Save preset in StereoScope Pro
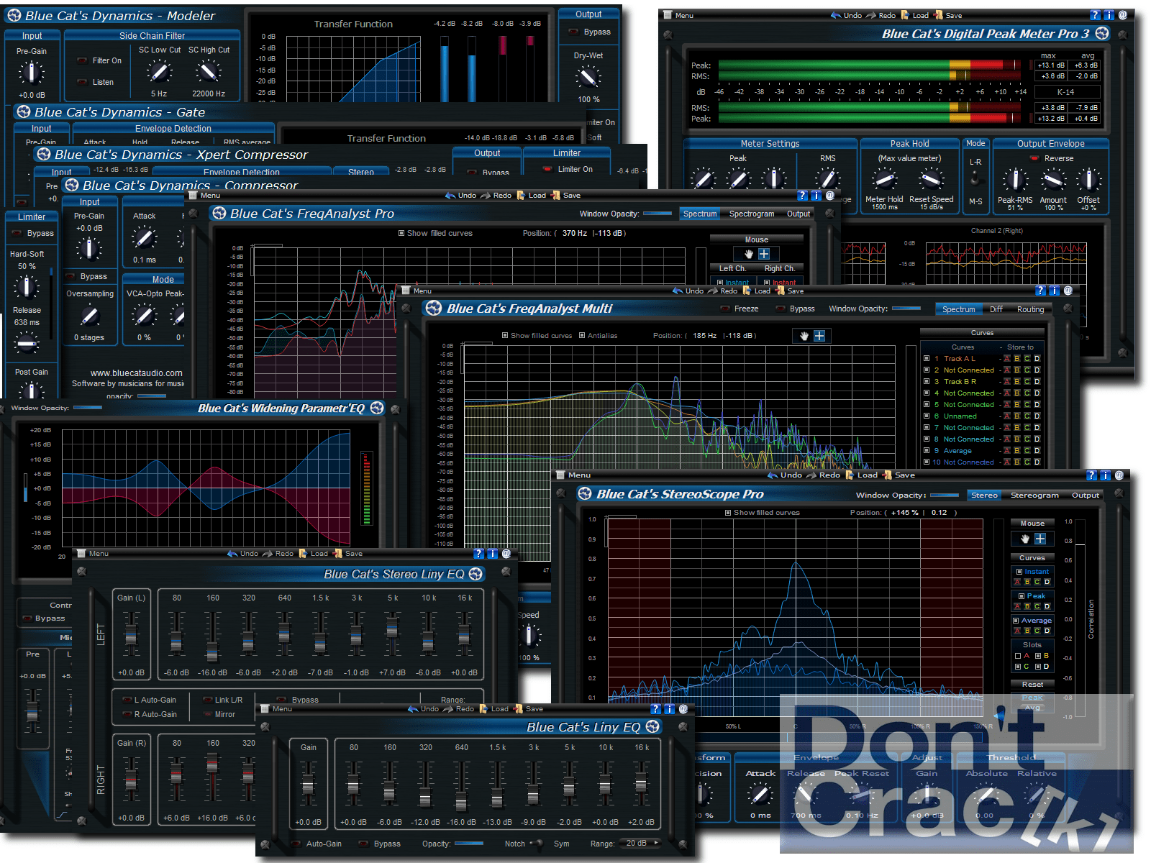The height and width of the screenshot is (863, 1151). 899,475
